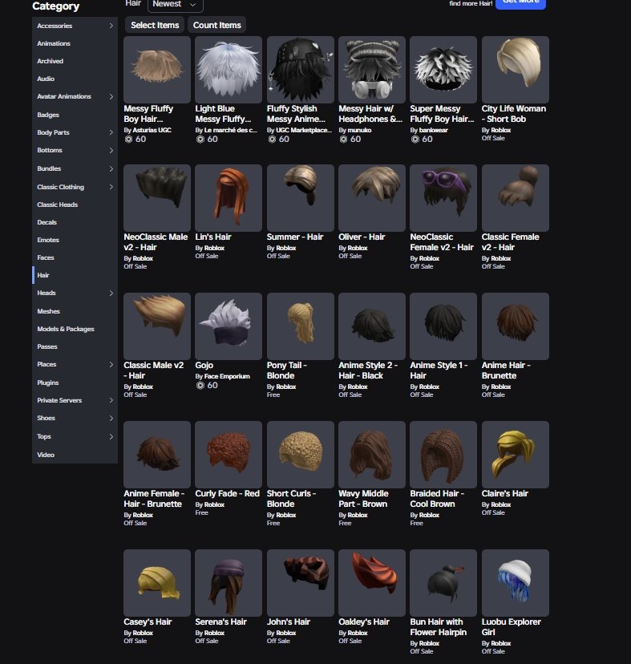Expand the Heads category
This screenshot has height=664, width=631.
tap(75, 293)
